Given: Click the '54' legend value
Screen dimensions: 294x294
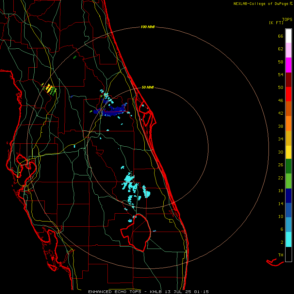Looking at the screenshot, I should click(281, 74).
